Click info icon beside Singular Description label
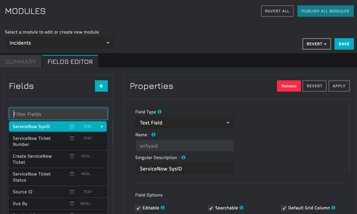357x214 pixels. [x=183, y=158]
